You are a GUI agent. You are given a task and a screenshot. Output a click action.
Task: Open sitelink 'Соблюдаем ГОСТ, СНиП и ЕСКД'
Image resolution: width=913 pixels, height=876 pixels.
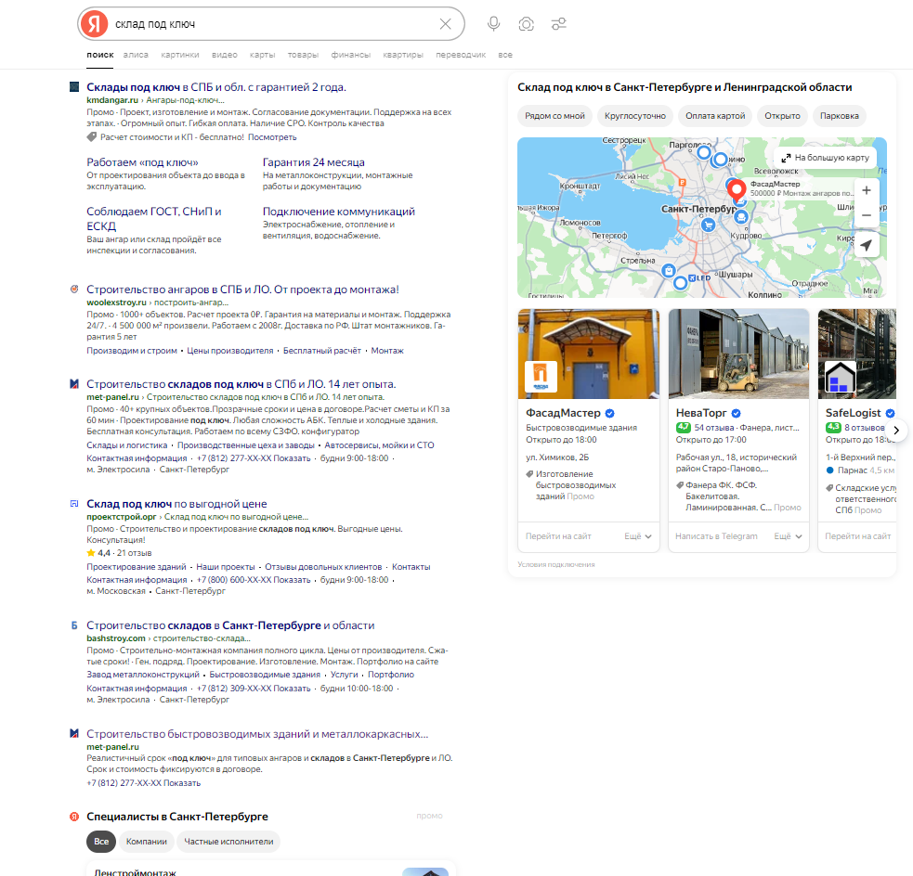[x=154, y=219]
